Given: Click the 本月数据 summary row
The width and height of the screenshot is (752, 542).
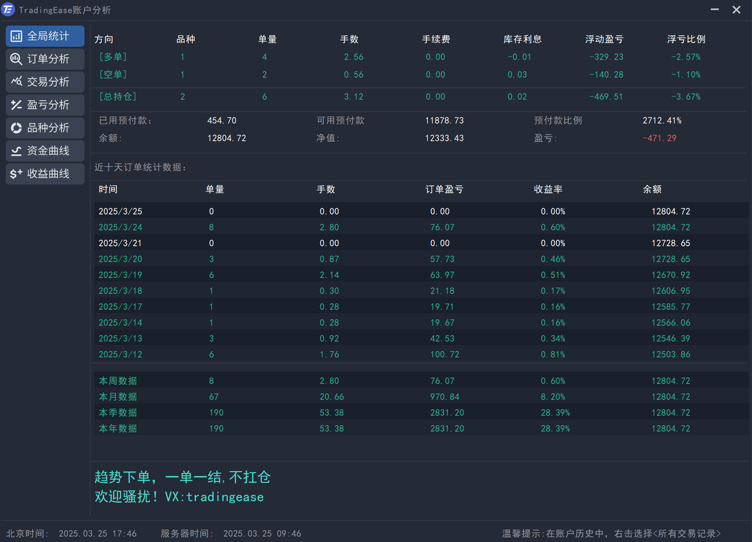Looking at the screenshot, I should (x=117, y=397).
